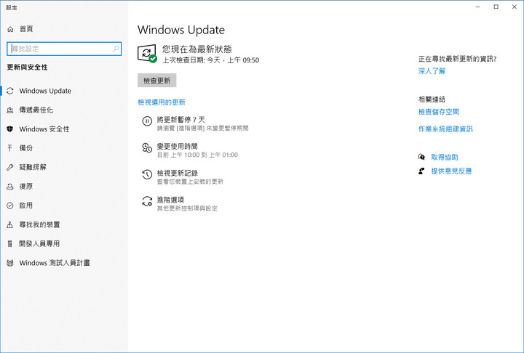Click the 備份 upload arrow icon
The width and height of the screenshot is (524, 353).
click(x=10, y=148)
